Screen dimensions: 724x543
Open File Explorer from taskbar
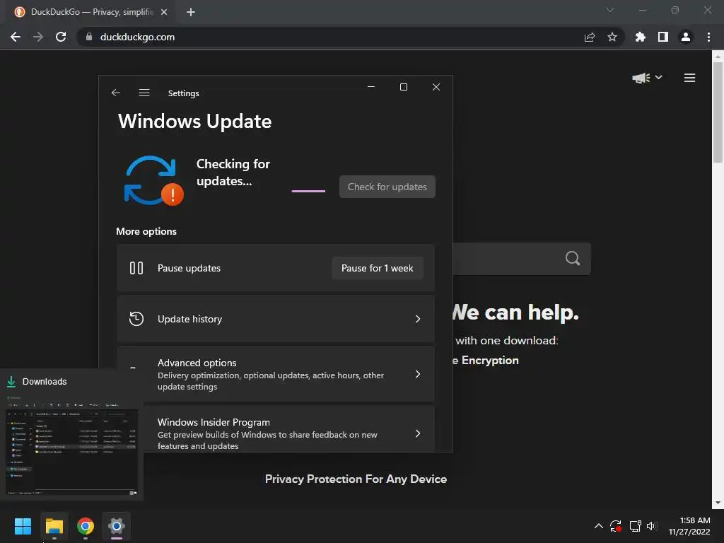(x=54, y=526)
